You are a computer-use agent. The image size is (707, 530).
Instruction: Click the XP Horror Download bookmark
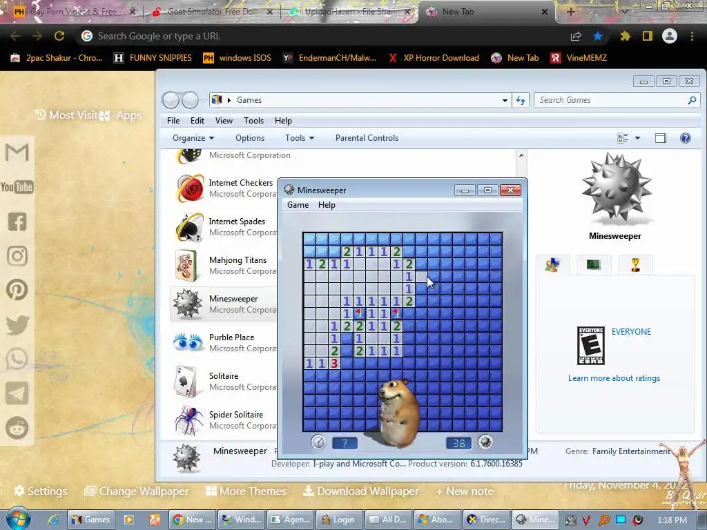[x=434, y=58]
